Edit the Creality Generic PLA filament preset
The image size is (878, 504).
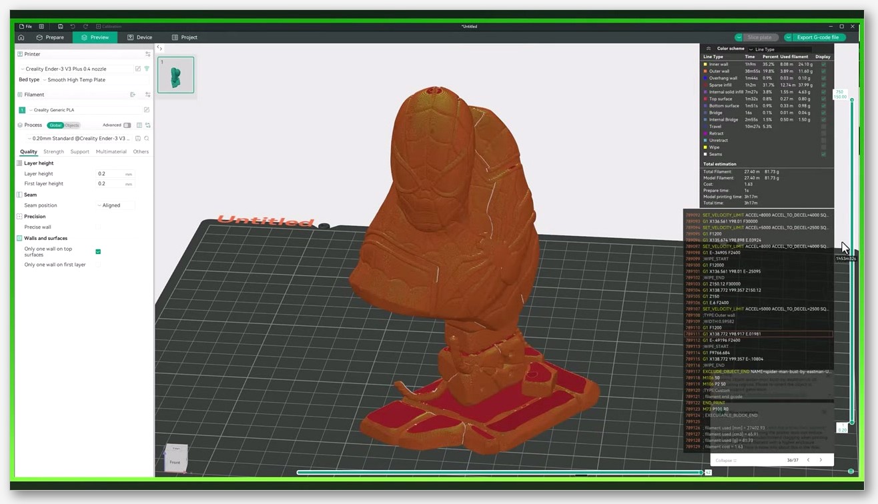[x=146, y=110]
